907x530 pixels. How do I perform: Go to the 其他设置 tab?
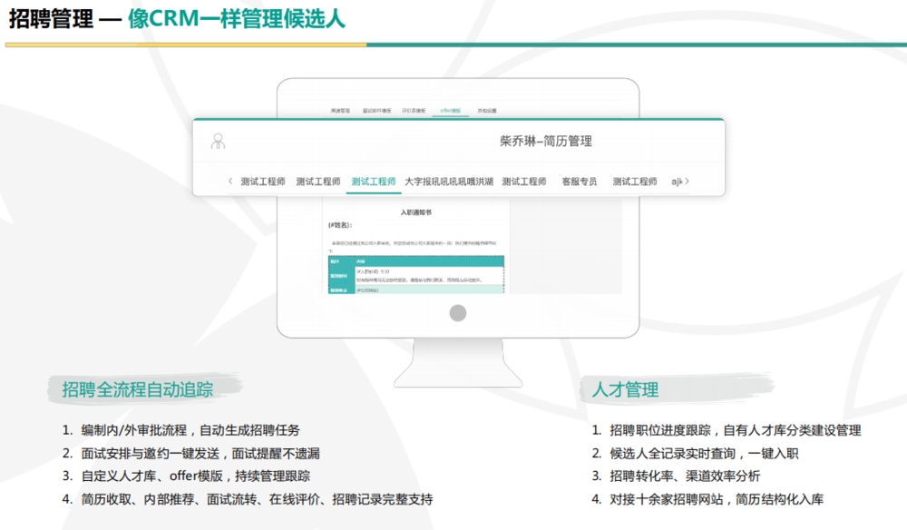pos(487,111)
